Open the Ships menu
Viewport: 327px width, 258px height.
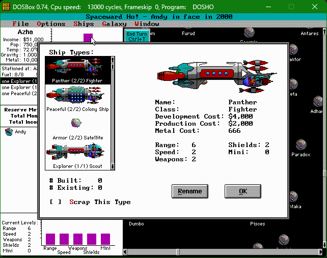[x=84, y=24]
